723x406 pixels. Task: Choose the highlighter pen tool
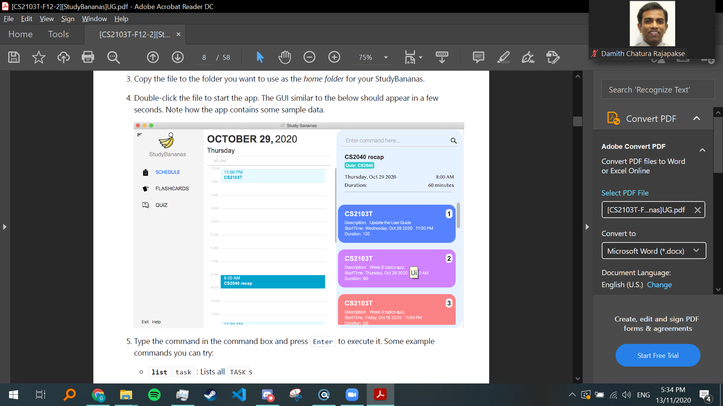[x=503, y=57]
